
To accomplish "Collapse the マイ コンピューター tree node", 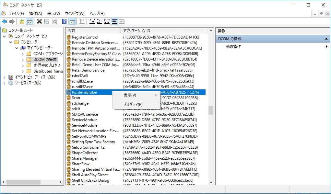I will pyautogui.click(x=17, y=48).
